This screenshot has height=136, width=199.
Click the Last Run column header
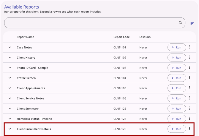(x=145, y=37)
